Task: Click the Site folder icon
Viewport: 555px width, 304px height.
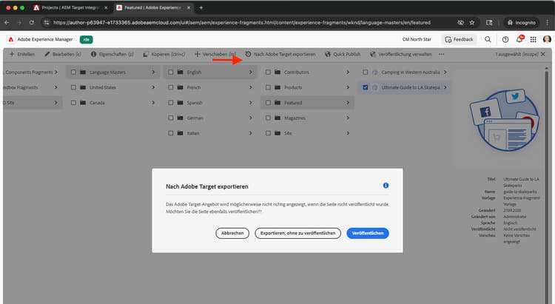Action: pyautogui.click(x=277, y=133)
